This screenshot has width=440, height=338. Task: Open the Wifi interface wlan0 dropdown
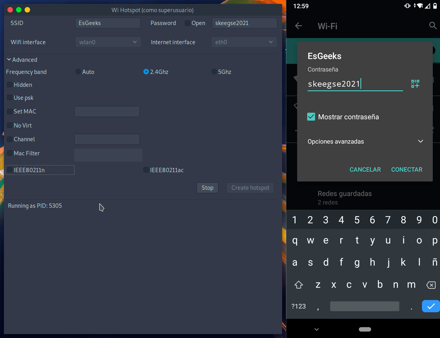[108, 42]
